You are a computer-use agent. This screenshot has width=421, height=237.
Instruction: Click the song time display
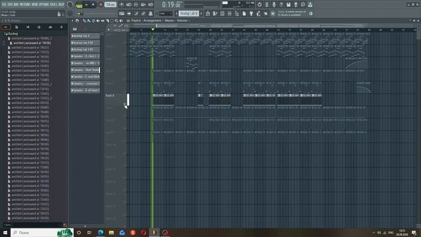tap(171, 5)
